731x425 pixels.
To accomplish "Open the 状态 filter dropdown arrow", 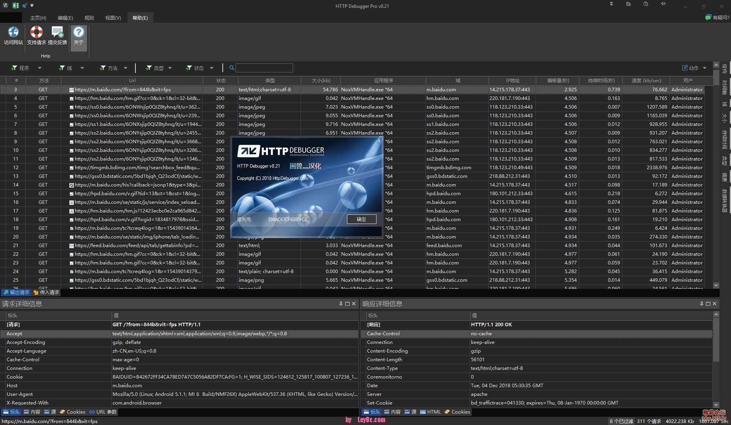I will click(212, 68).
